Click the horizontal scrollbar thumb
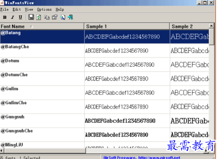The width and height of the screenshot is (219, 159). [45, 150]
